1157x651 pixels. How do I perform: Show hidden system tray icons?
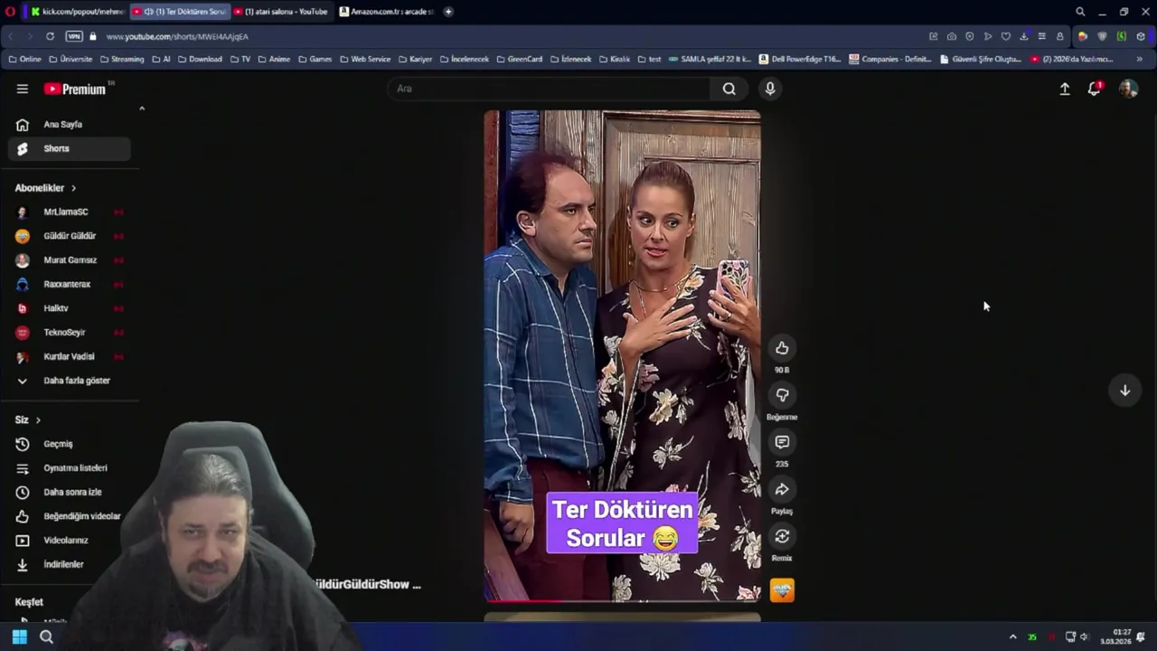[x=1012, y=637]
